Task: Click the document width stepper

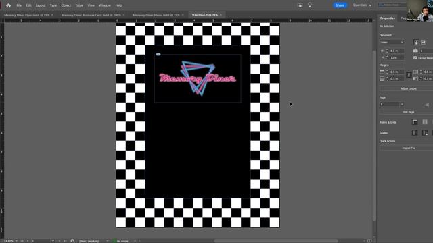Action: (x=387, y=51)
